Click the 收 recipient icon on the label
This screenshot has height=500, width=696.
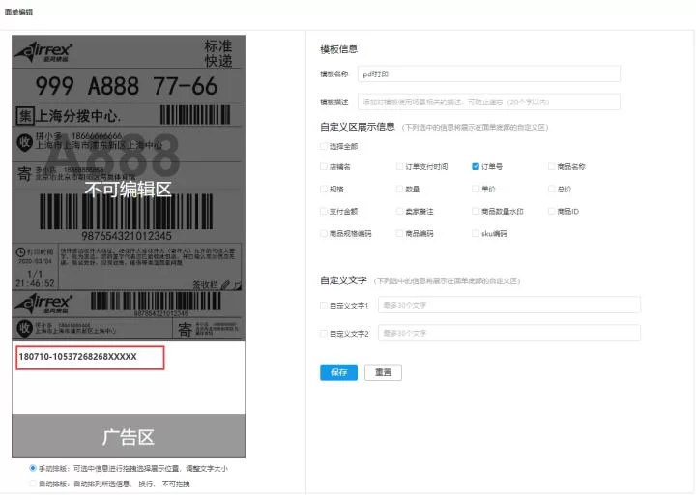(24, 142)
